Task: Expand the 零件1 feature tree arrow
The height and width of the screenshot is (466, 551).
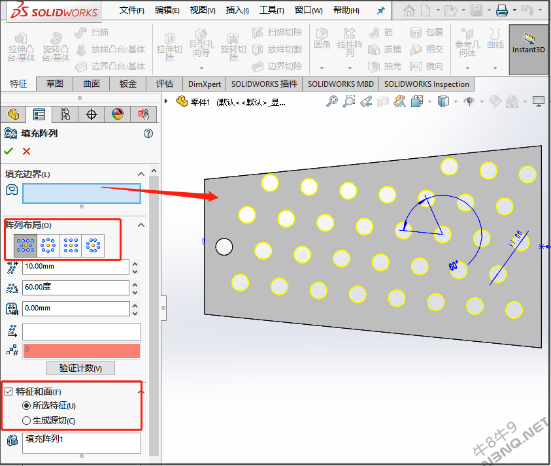Action: (166, 101)
